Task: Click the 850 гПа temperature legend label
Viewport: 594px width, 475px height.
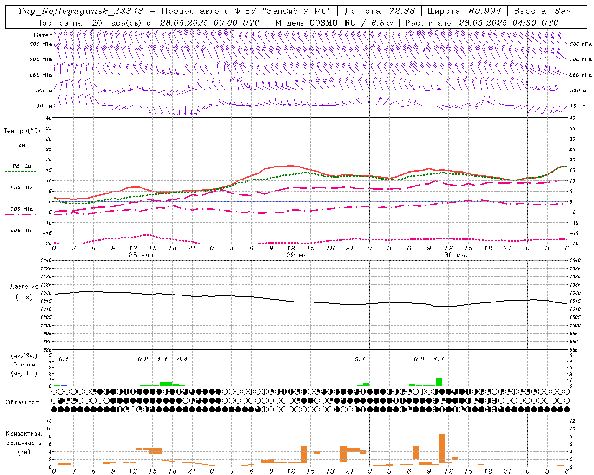Action: [22, 188]
